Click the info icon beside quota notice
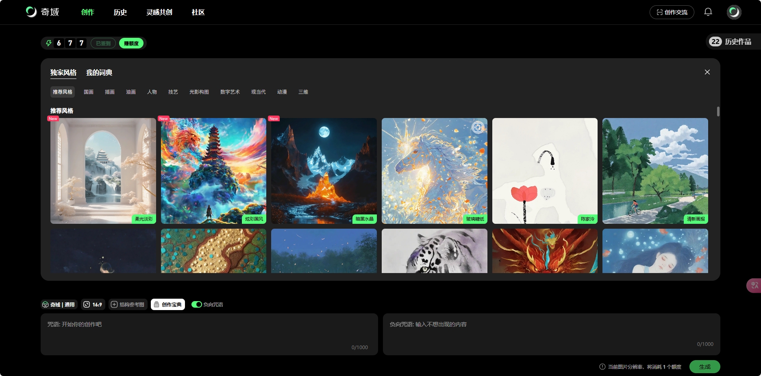 [602, 367]
